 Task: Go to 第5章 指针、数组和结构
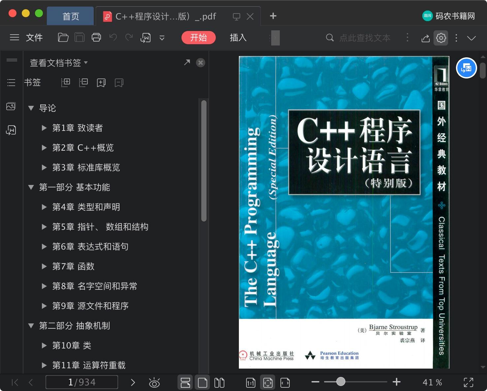click(100, 227)
